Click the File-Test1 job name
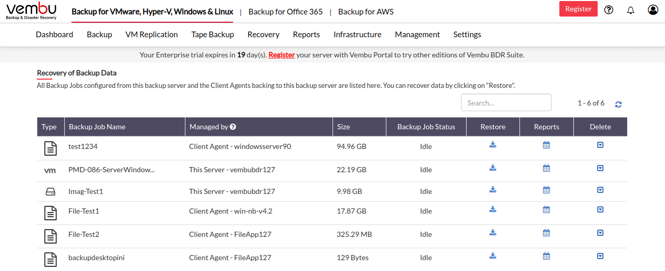The width and height of the screenshot is (665, 271). click(83, 211)
